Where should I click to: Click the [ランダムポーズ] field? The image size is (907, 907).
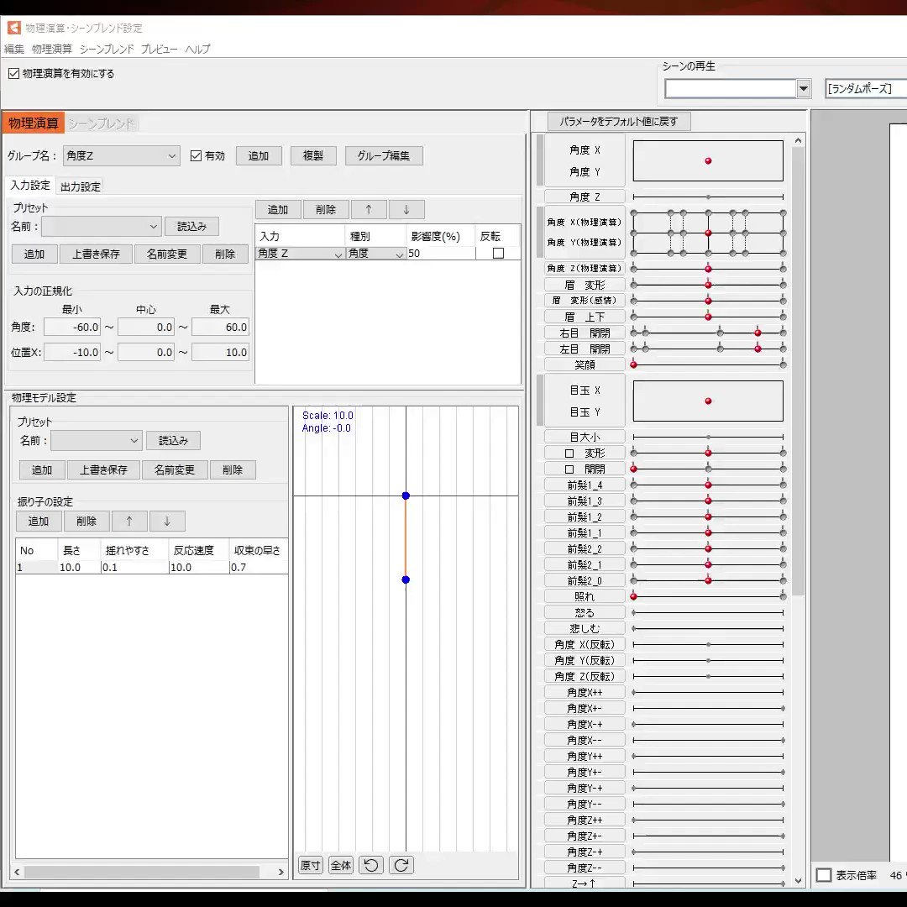866,88
